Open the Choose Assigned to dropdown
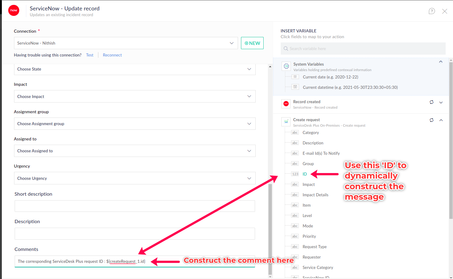453x279 pixels. [135, 151]
